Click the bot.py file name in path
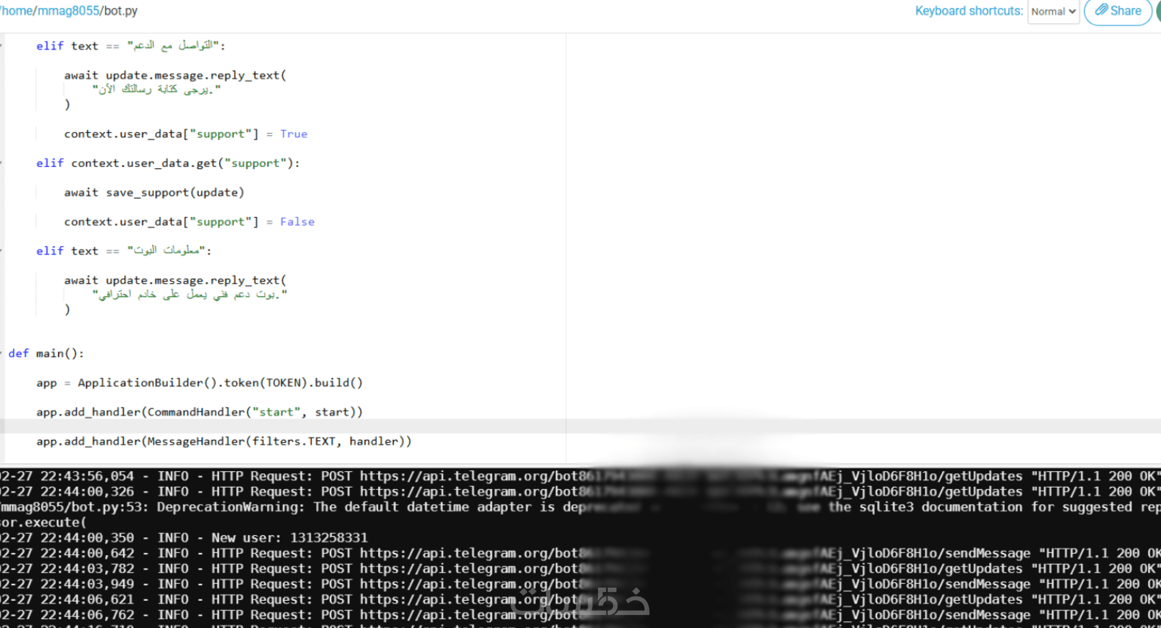The height and width of the screenshot is (628, 1161). coord(121,11)
